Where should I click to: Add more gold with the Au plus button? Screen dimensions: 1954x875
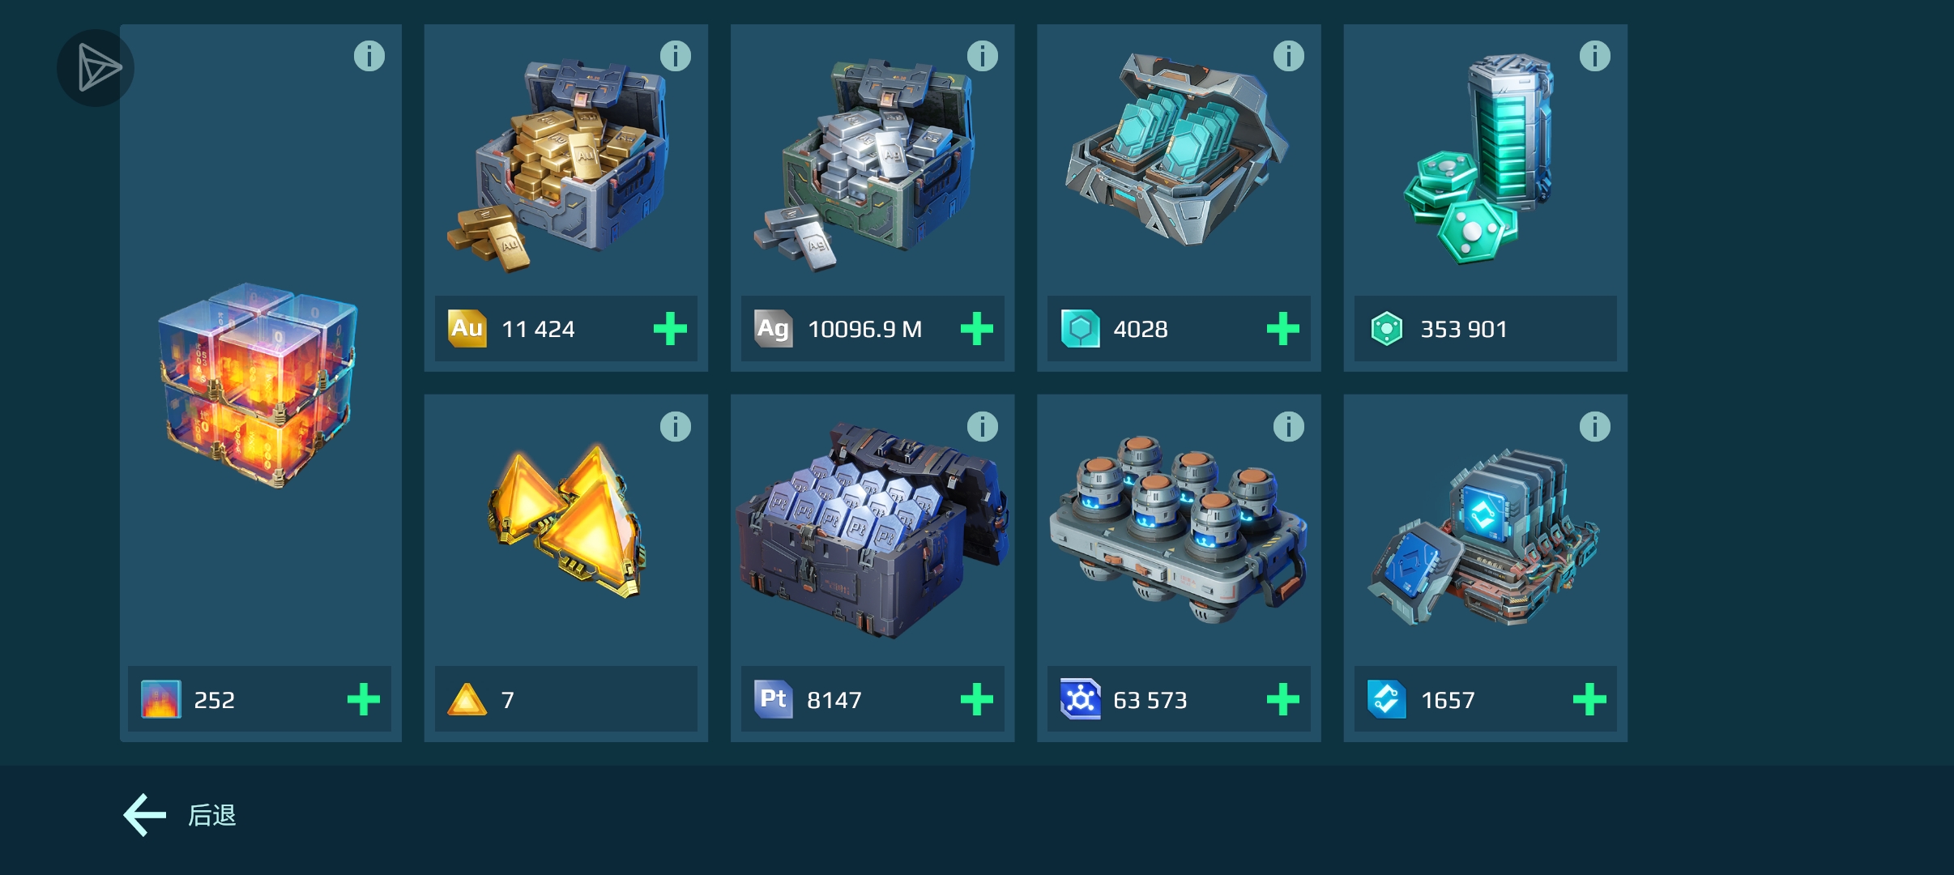pos(670,329)
